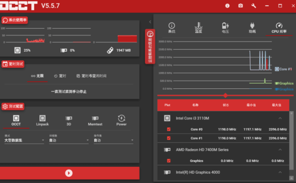Select the 定时 timed test mode
This screenshot has width=296, height=183.
click(60, 76)
